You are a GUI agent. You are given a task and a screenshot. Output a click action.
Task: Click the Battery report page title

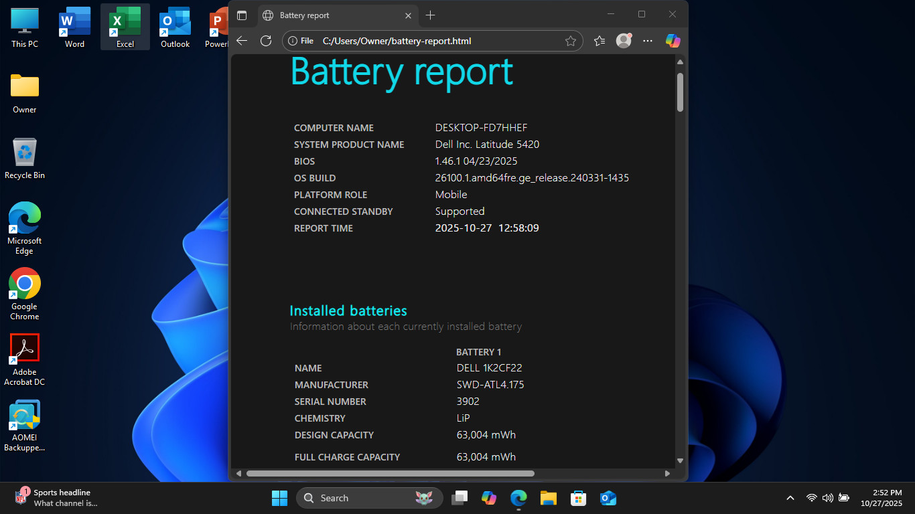pos(402,72)
